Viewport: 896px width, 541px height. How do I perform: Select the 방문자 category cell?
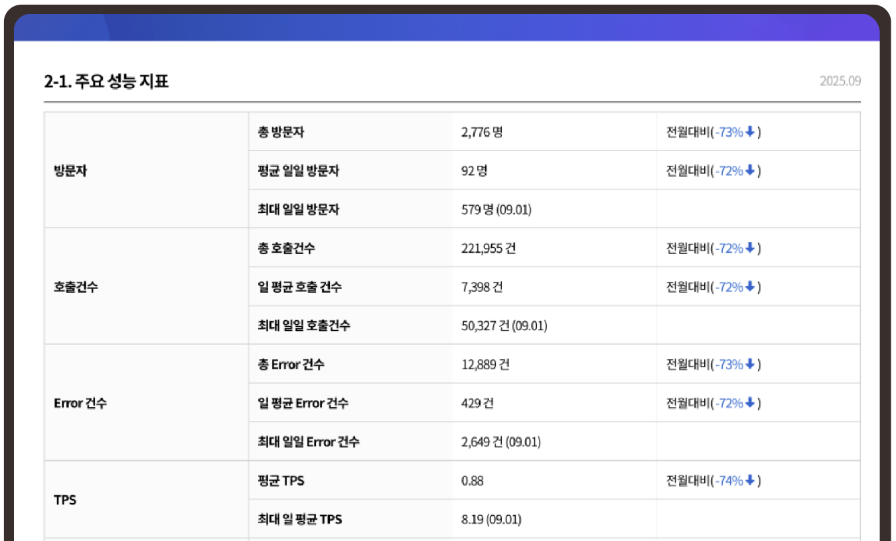(x=70, y=170)
